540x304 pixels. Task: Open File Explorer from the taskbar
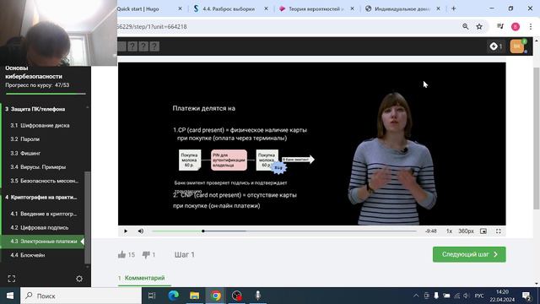pyautogui.click(x=195, y=296)
